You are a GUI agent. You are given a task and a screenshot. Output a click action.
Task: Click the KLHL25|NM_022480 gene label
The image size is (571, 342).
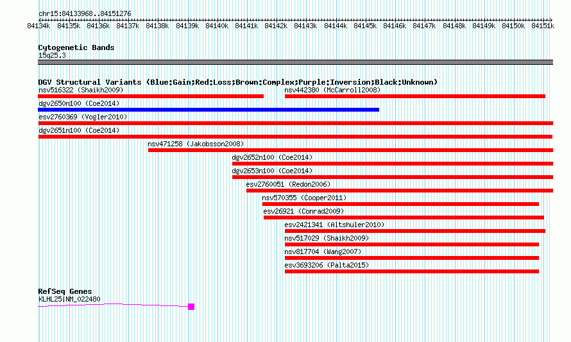coord(69,299)
